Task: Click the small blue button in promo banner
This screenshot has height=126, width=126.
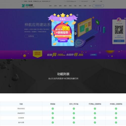Action: 93,55
